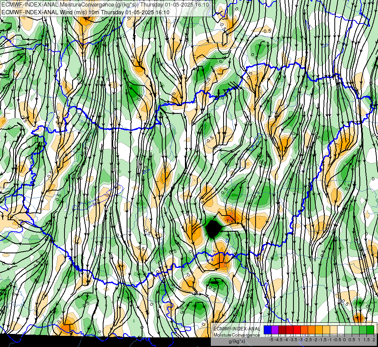Click the amber swatch between -2 and -1.5
This screenshot has height=347, width=378.
pyautogui.click(x=319, y=330)
